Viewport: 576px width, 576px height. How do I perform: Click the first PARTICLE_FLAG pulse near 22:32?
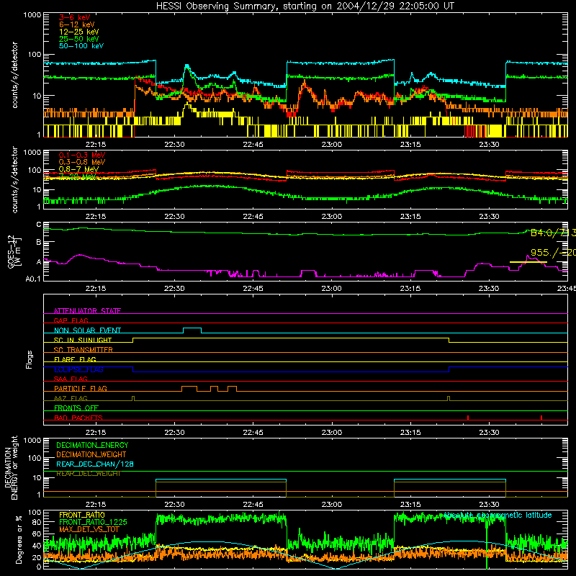pos(189,387)
